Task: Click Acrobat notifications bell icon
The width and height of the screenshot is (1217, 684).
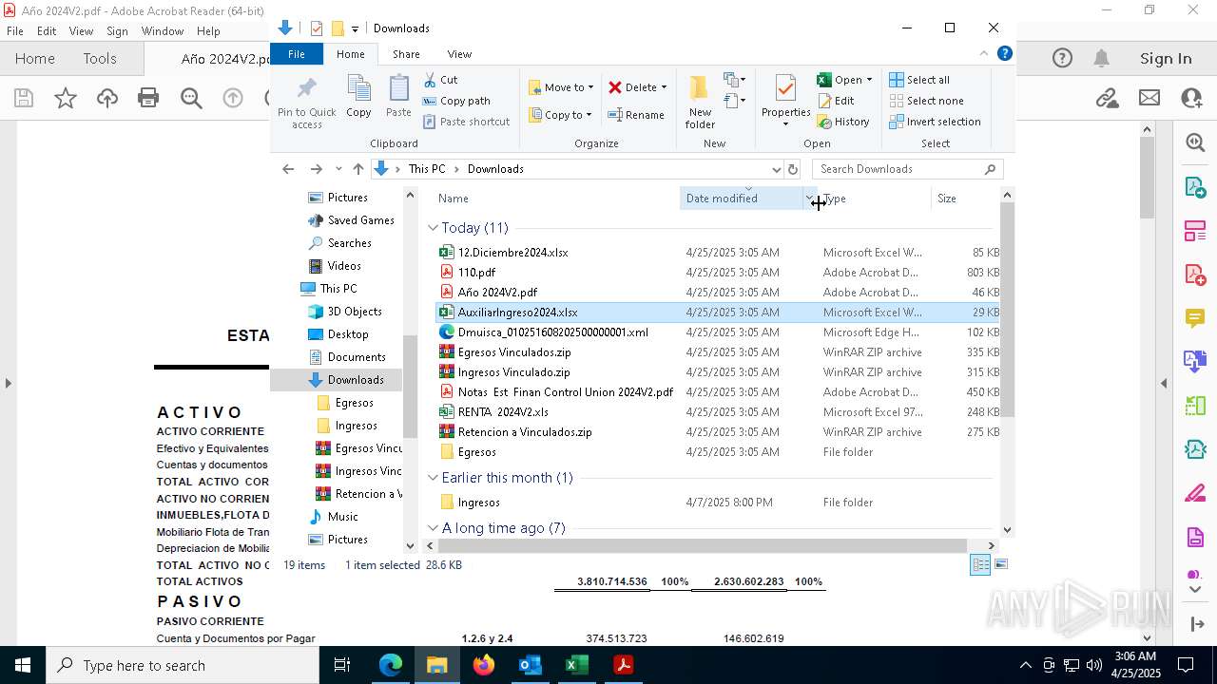Action: point(1101,59)
